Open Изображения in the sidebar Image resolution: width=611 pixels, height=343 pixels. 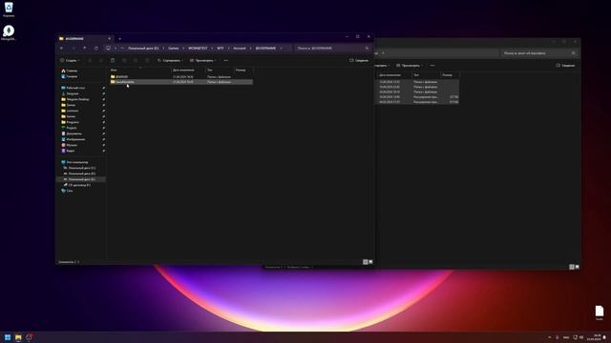[74, 139]
